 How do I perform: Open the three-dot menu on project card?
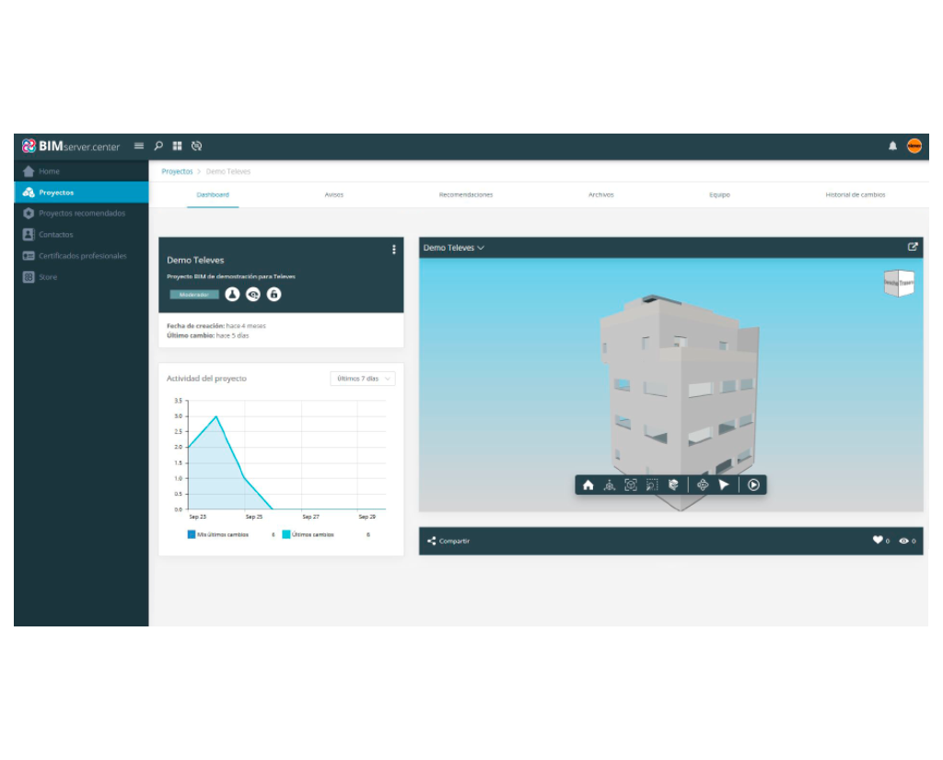394,250
